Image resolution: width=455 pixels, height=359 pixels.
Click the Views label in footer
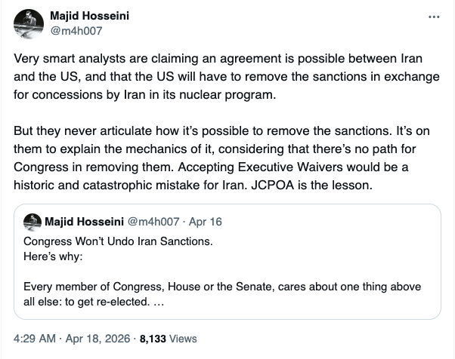click(x=184, y=339)
